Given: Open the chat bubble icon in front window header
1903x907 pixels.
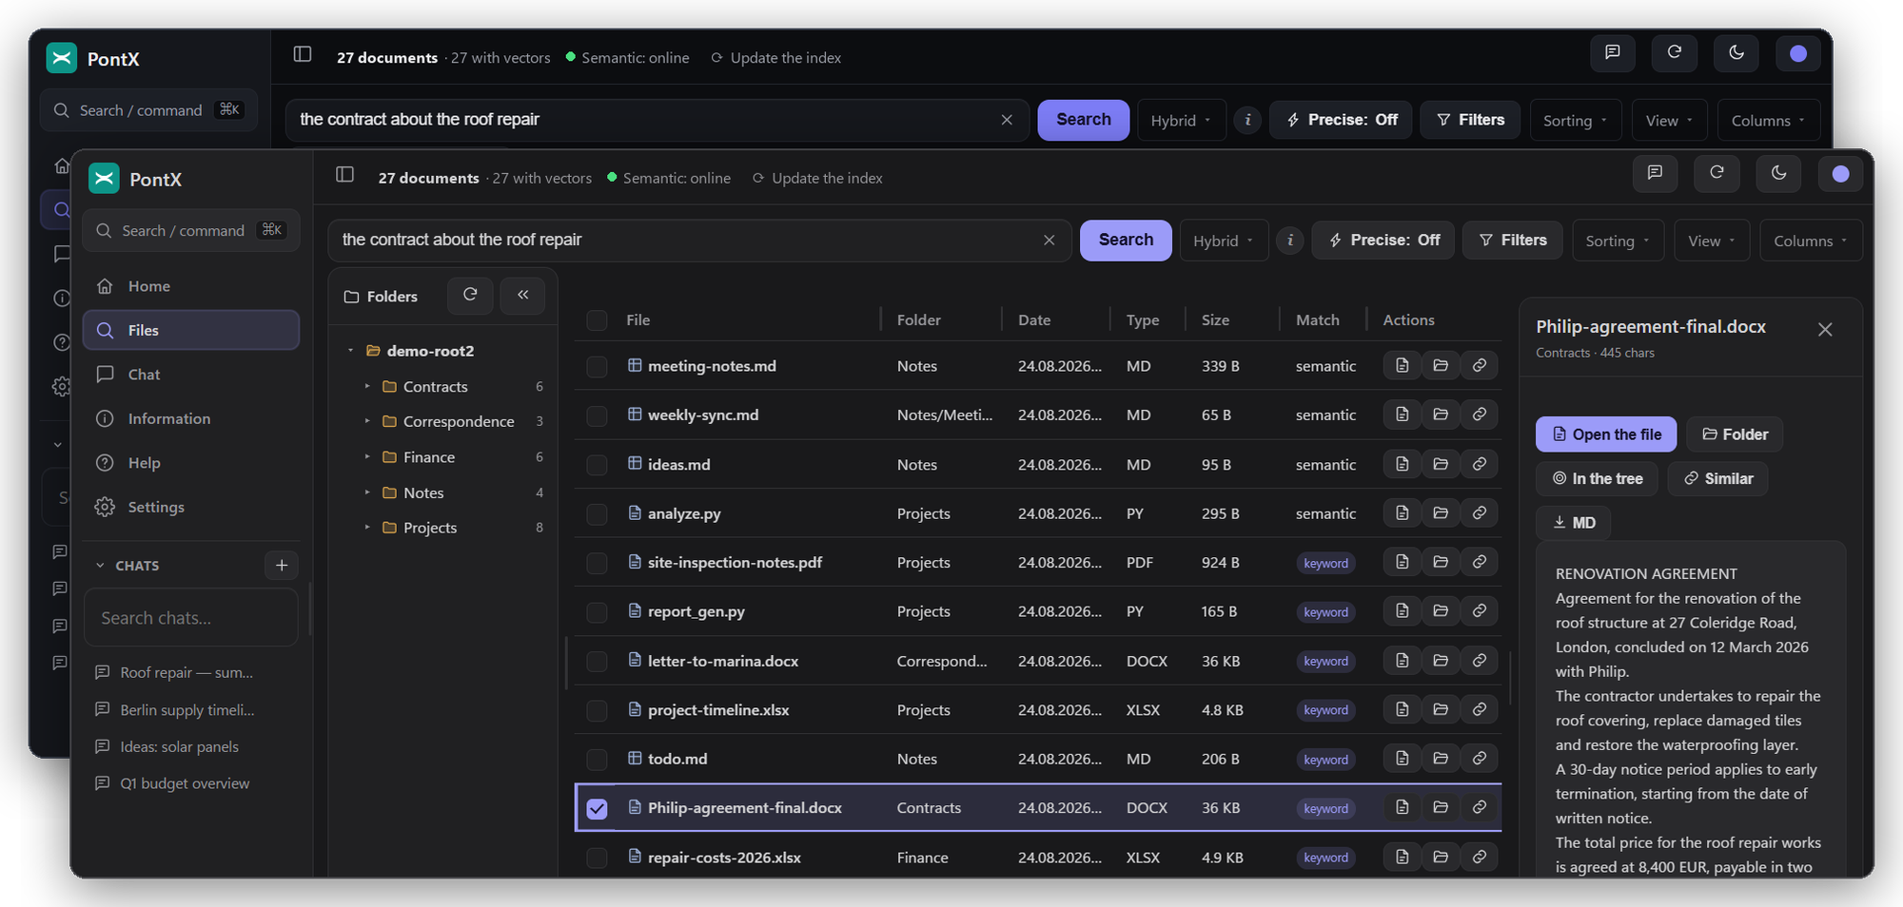Looking at the screenshot, I should click(x=1655, y=173).
